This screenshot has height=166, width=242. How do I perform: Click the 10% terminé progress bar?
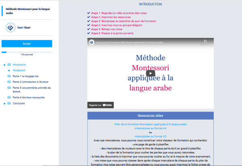pos(27,52)
